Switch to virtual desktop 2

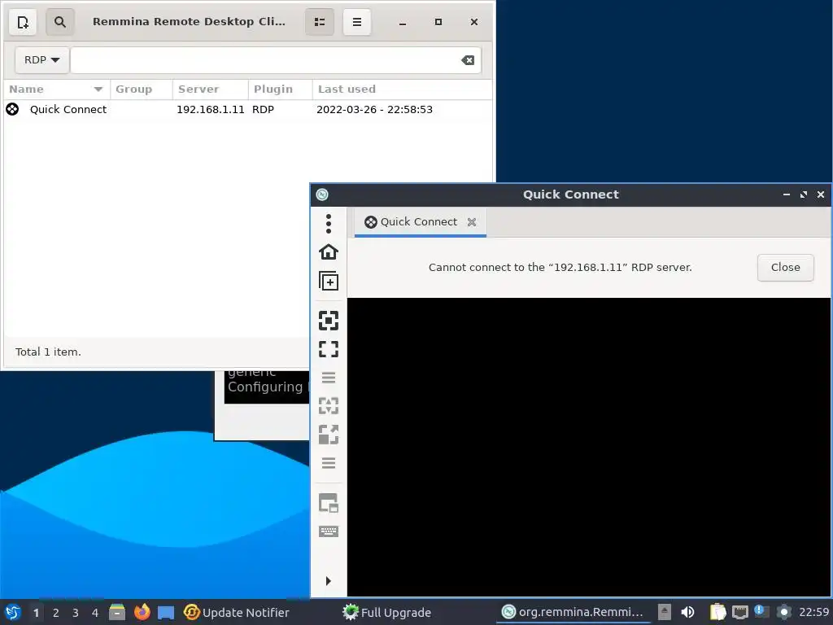[56, 613]
